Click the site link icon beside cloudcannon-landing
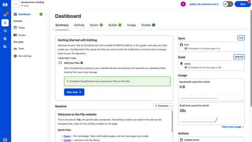Viewport: 252px width, 142px height. coord(16,4)
